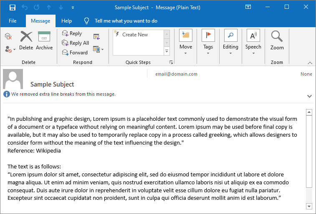This screenshot has height=214, width=316.
Task: Open the Editing dropdown
Action: click(230, 42)
